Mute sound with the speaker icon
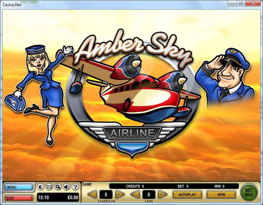 (67, 187)
